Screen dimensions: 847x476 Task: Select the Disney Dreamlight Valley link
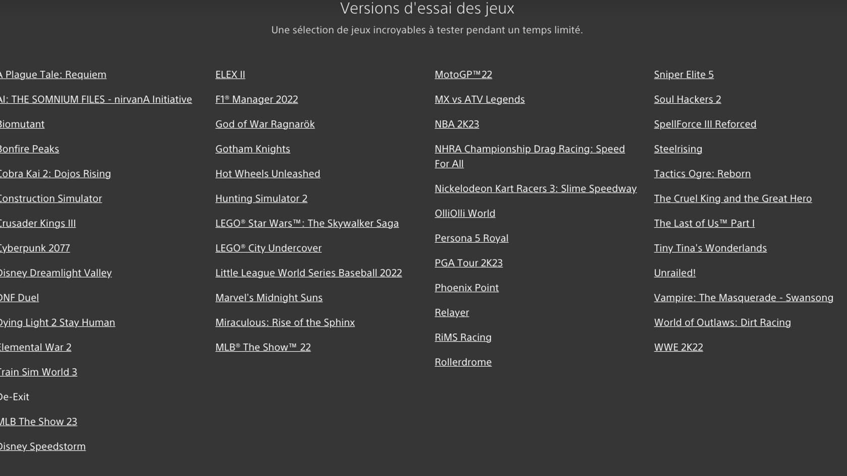55,273
